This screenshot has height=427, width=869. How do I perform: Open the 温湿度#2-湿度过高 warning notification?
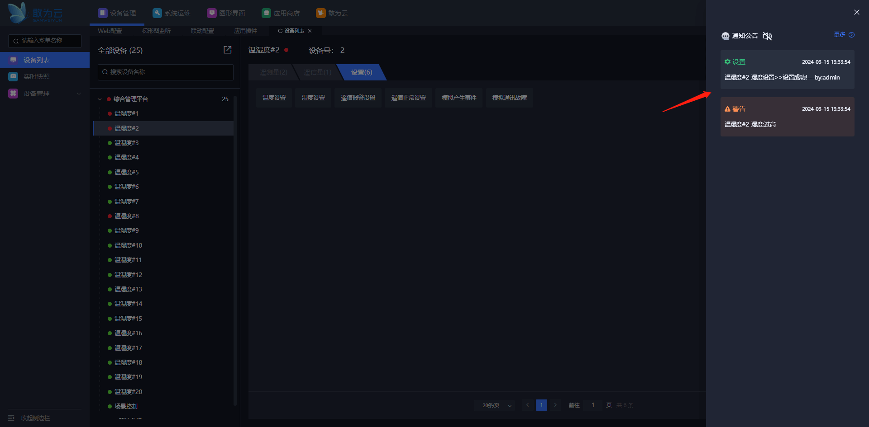click(788, 117)
